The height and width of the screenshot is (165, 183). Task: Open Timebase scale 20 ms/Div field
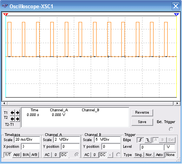(x=27, y=140)
